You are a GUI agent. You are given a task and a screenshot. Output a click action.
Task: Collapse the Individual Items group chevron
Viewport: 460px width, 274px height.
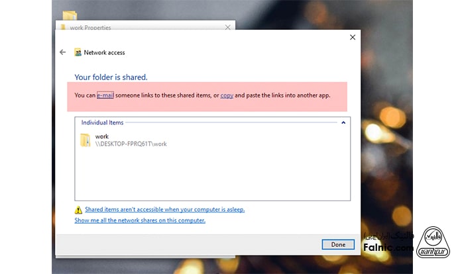tap(343, 122)
